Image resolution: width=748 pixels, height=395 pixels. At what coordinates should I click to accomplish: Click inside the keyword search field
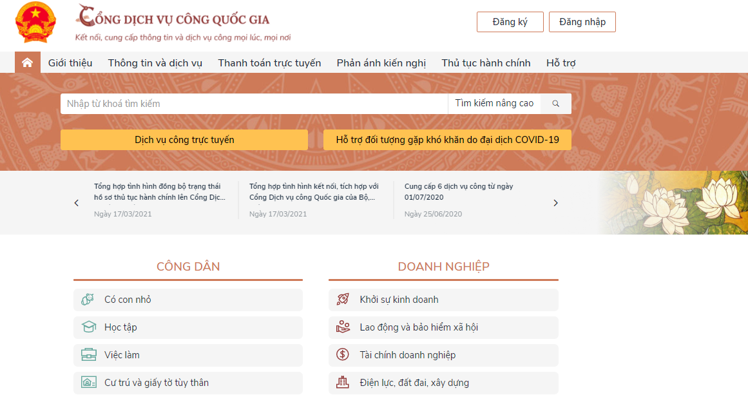coord(251,103)
